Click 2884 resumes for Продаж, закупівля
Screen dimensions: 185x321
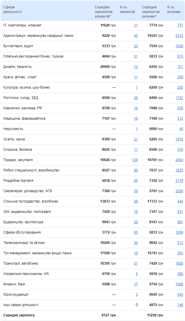179,160
